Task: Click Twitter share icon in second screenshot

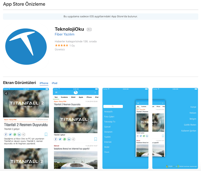Action: (60, 139)
